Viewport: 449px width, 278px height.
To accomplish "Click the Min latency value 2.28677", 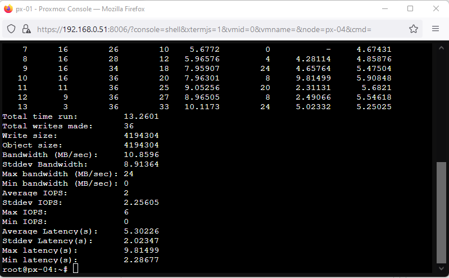I will pos(140,260).
